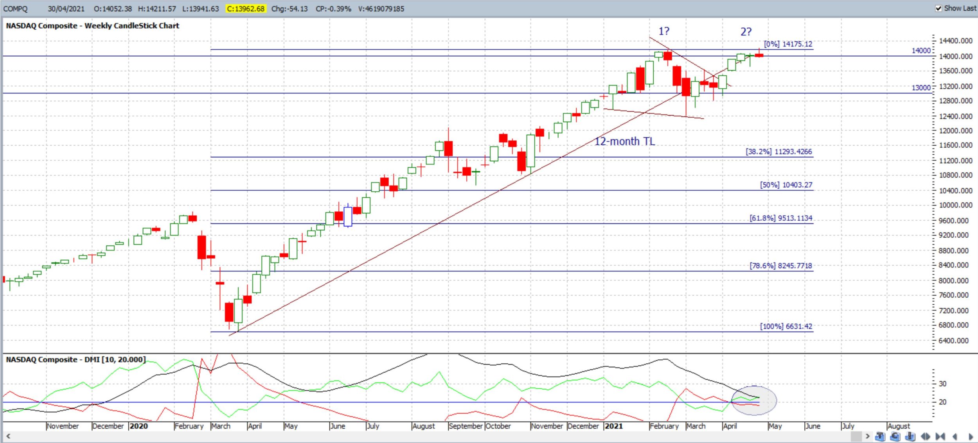Click the February 2021 time axis label
The width and height of the screenshot is (978, 443).
pos(664,426)
